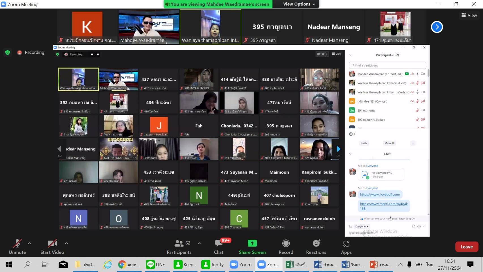Toggle Wanlaya (Co-host) microphone icon

tap(417, 92)
